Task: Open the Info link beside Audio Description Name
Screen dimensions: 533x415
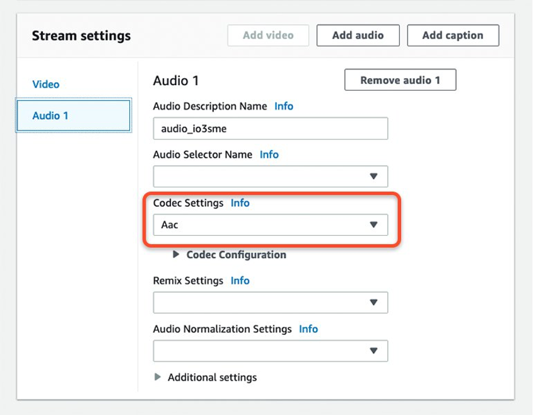Action: click(284, 106)
